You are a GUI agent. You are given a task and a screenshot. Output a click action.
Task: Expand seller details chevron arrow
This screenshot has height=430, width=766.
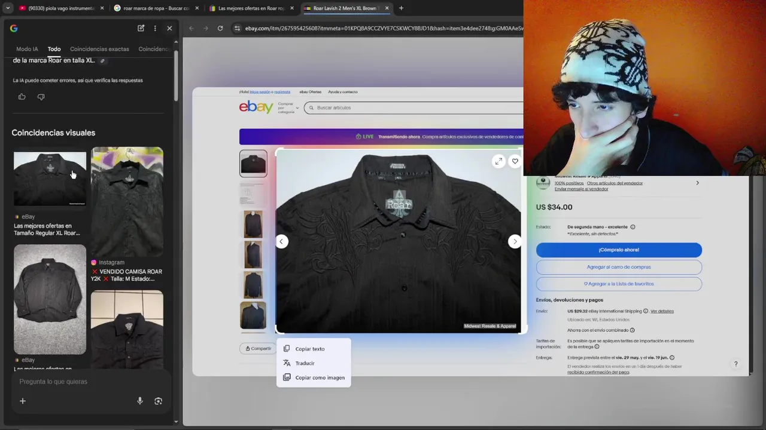coord(697,183)
